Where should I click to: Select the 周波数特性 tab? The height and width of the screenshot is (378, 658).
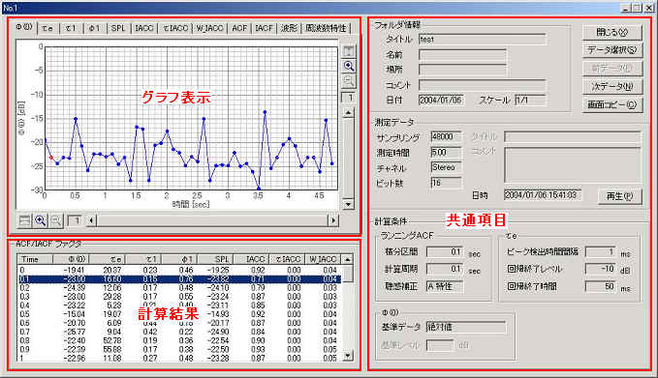click(x=326, y=28)
